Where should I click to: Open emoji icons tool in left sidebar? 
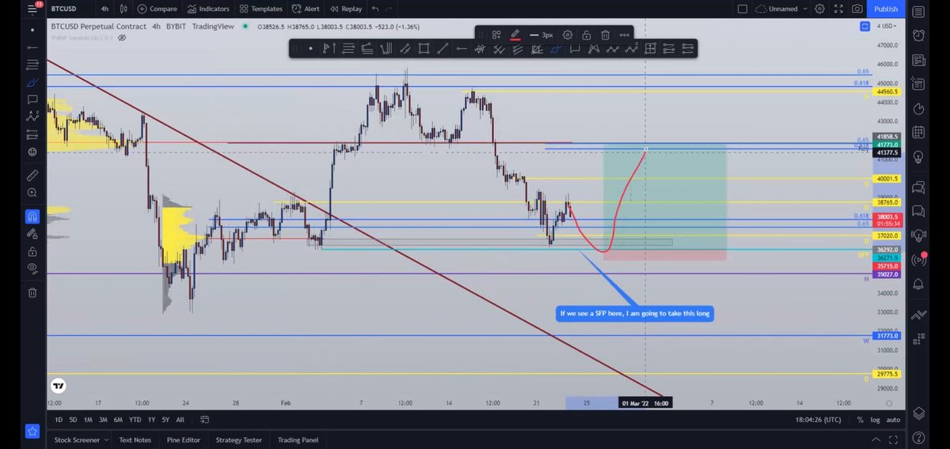click(32, 152)
